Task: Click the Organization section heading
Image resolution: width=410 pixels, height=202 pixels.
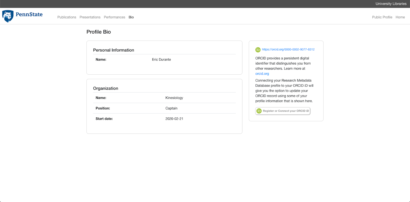Action: point(106,88)
